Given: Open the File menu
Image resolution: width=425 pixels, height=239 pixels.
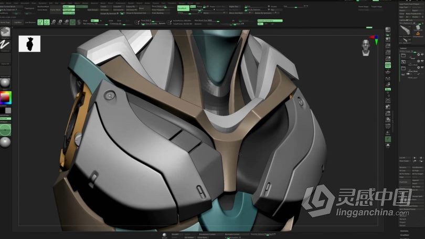Looking at the screenshot, I should 56,3.
